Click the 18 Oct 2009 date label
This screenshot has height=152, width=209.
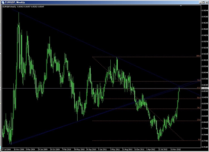55,149
